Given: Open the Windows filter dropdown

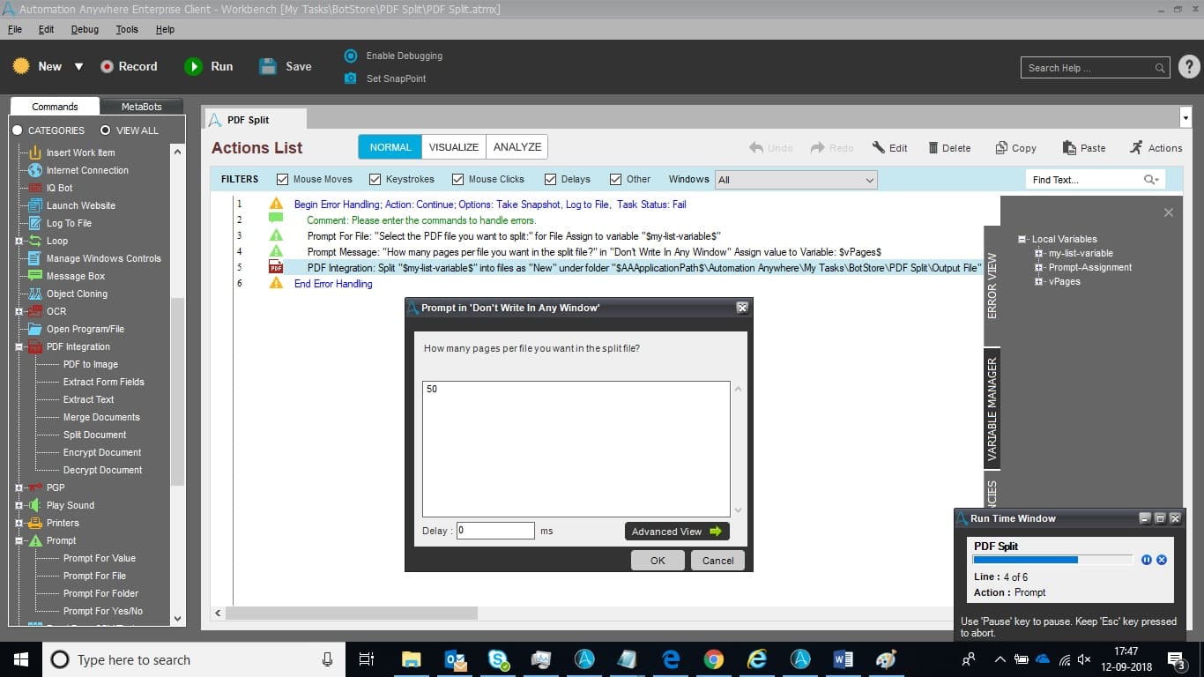Looking at the screenshot, I should pos(796,180).
